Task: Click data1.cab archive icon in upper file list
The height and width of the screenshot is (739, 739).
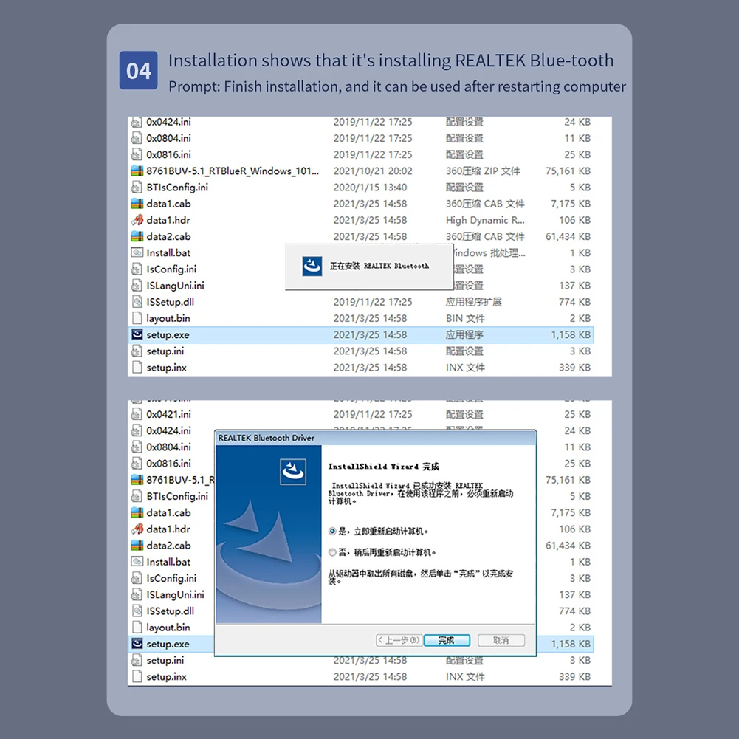Action: coord(137,204)
